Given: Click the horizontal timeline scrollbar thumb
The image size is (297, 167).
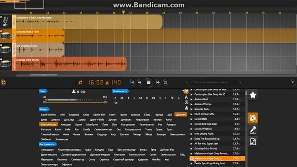Looking at the screenshot, I should [x=44, y=75].
